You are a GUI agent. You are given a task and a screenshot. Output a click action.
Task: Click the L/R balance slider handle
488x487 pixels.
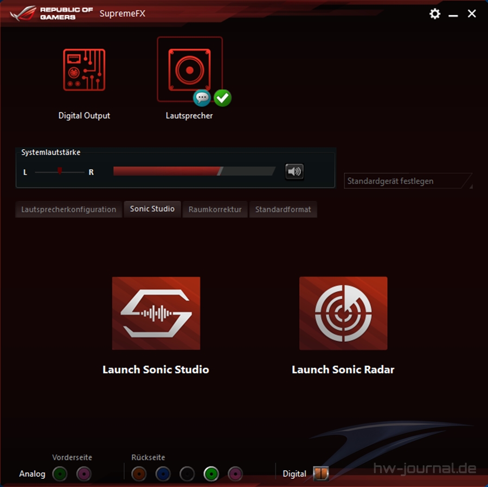tap(60, 171)
